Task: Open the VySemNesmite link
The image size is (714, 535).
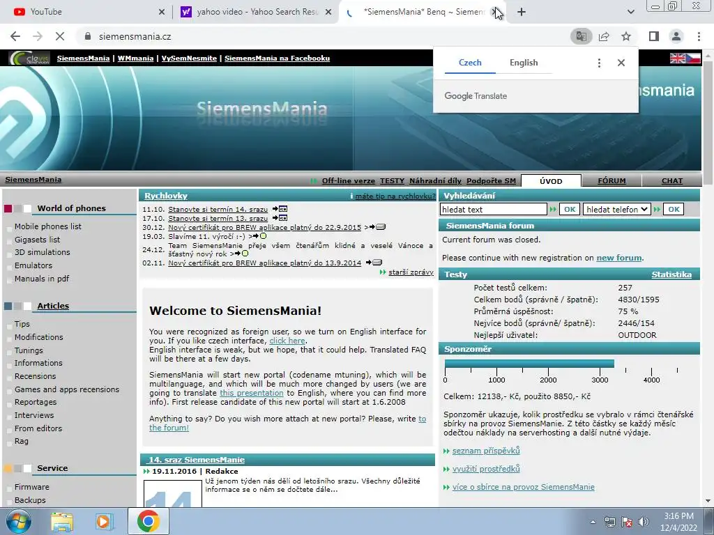Action: pos(189,59)
